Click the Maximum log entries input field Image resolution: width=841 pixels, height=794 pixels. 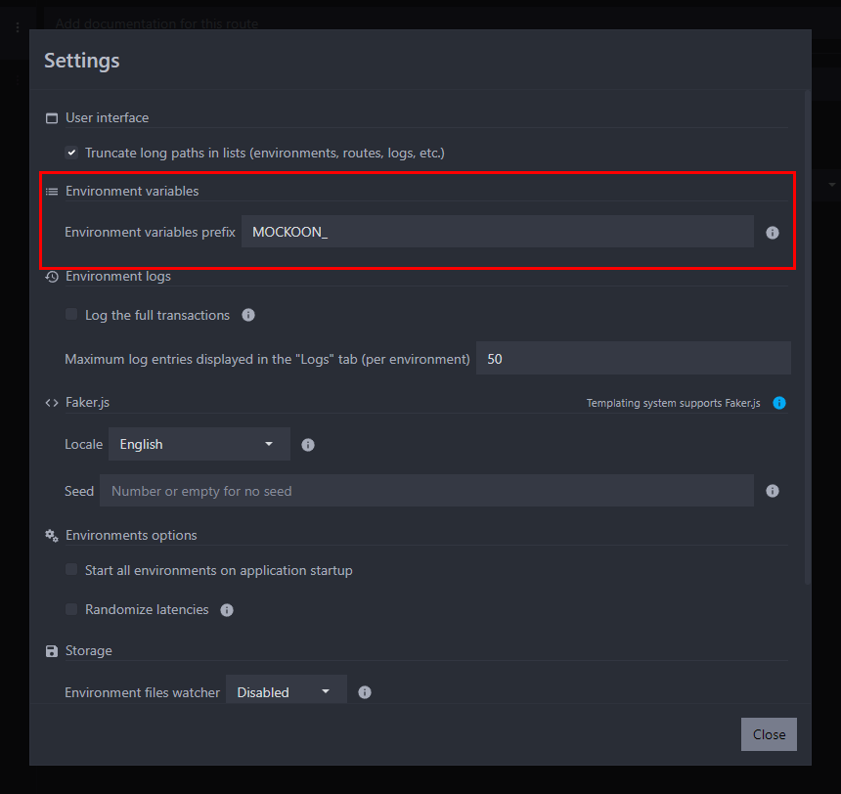point(633,359)
